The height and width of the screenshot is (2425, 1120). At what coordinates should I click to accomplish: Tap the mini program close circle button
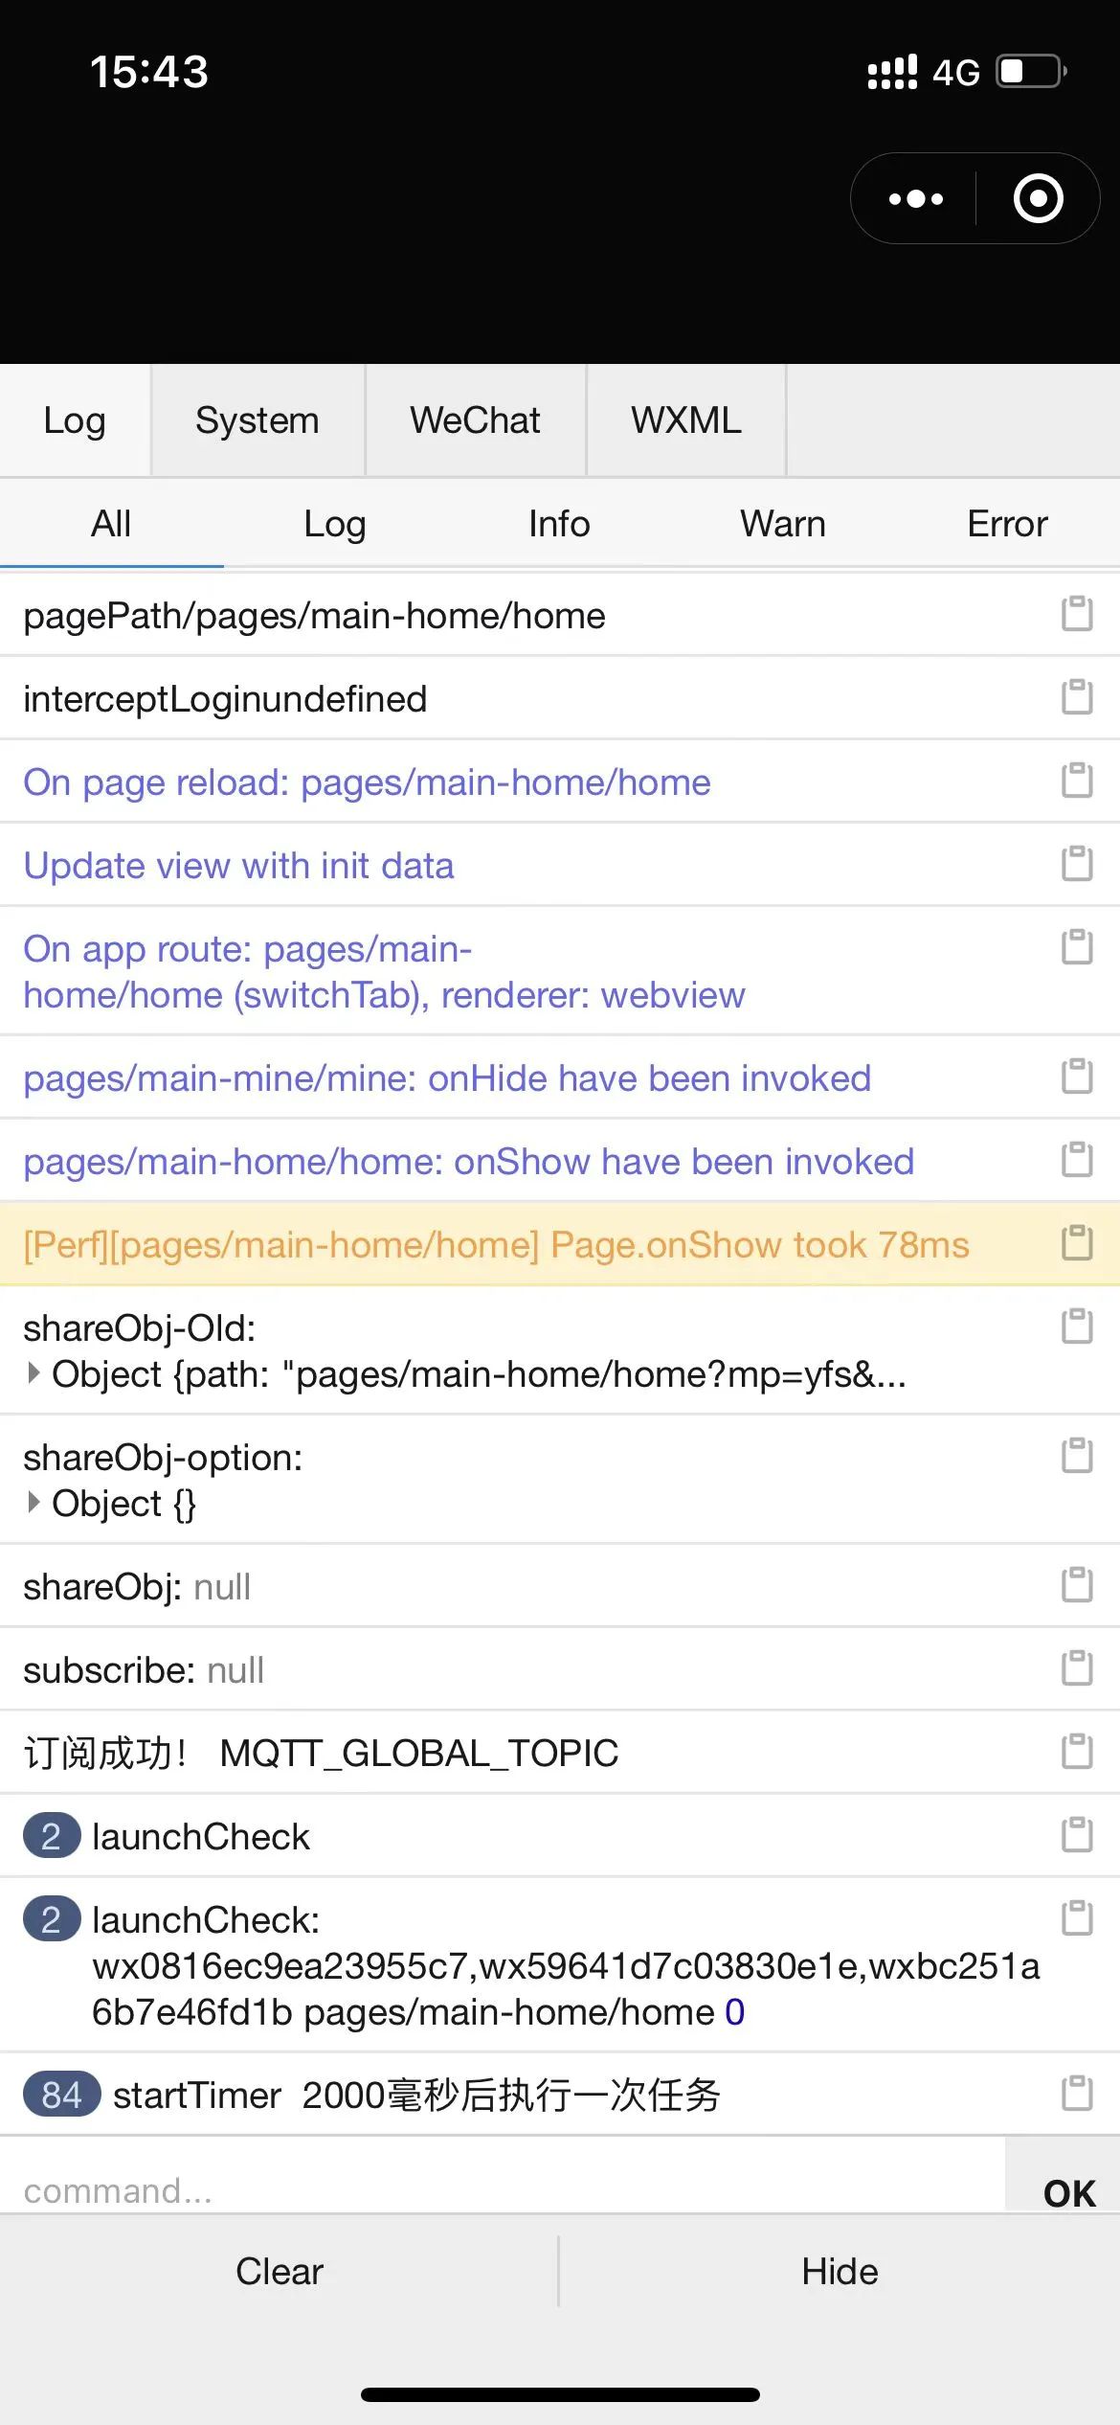pyautogui.click(x=1039, y=199)
